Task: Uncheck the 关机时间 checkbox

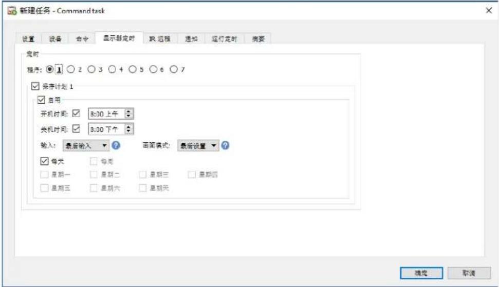Action: pyautogui.click(x=76, y=129)
